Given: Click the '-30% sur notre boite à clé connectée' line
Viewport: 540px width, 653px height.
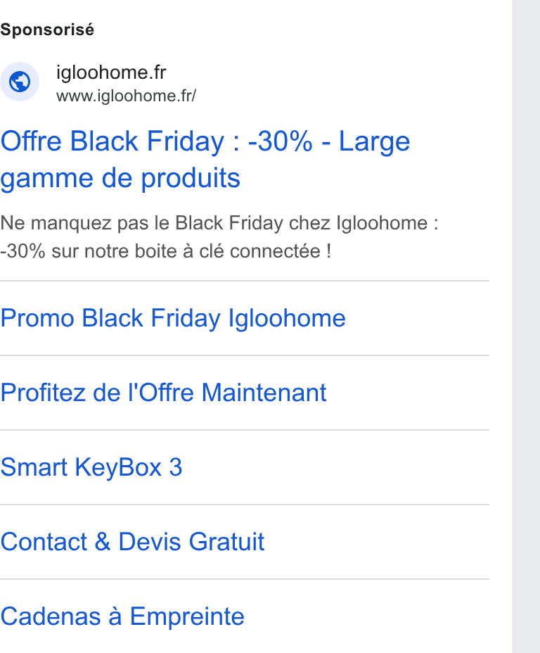Looking at the screenshot, I should pyautogui.click(x=165, y=251).
